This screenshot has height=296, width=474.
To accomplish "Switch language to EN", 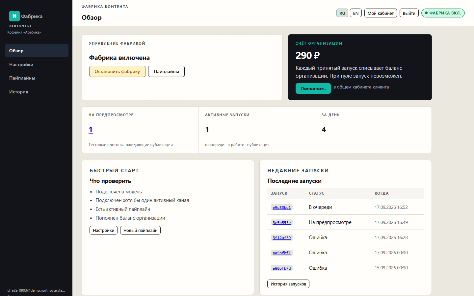I will tap(356, 13).
